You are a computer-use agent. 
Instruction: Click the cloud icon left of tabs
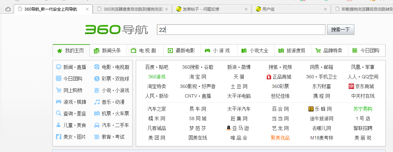(8, 9)
